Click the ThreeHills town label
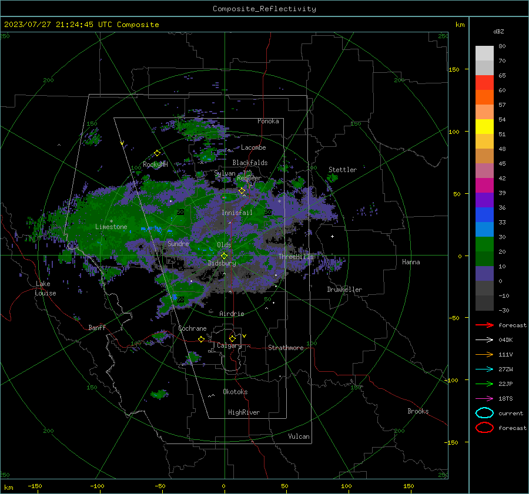Image resolution: width=529 pixels, height=494 pixels. (x=296, y=257)
